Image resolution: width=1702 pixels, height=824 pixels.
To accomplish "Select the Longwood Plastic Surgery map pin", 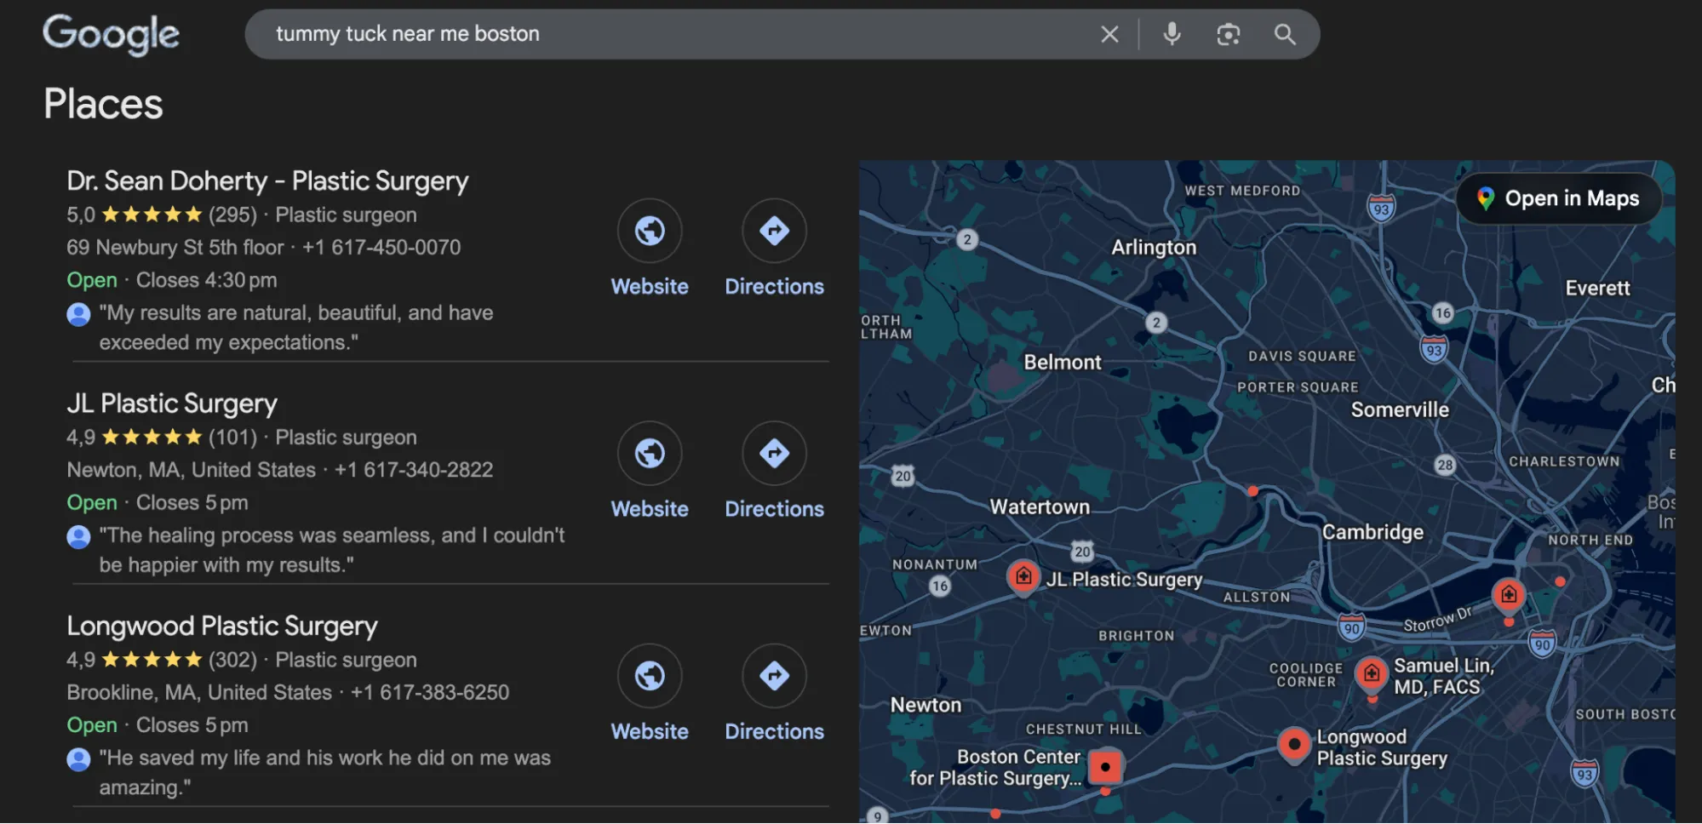I will tap(1294, 744).
